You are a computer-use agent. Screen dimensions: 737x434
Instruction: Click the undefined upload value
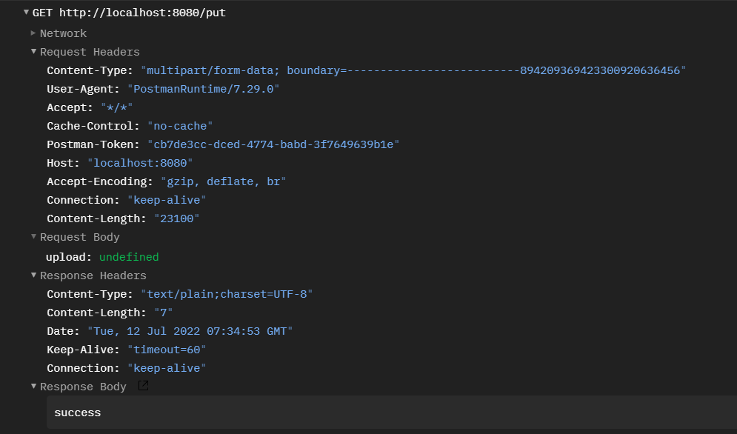[129, 257]
